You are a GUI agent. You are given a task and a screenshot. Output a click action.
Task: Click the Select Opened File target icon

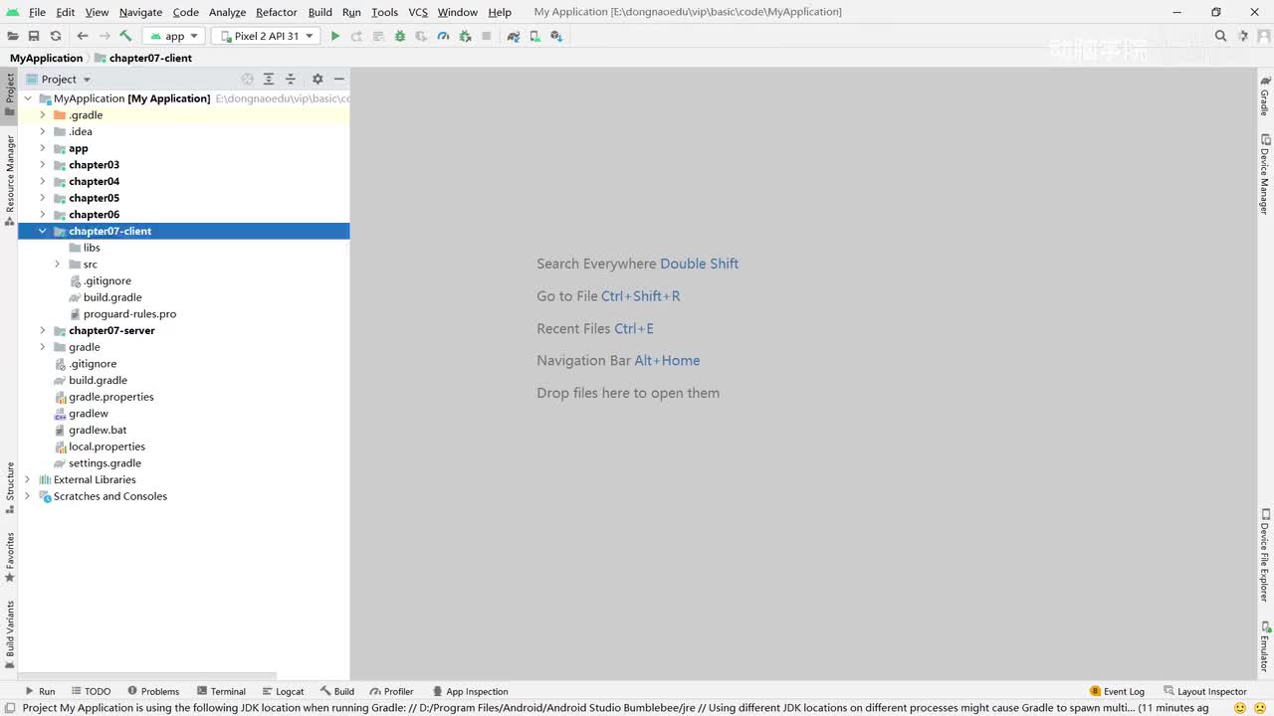click(x=248, y=79)
